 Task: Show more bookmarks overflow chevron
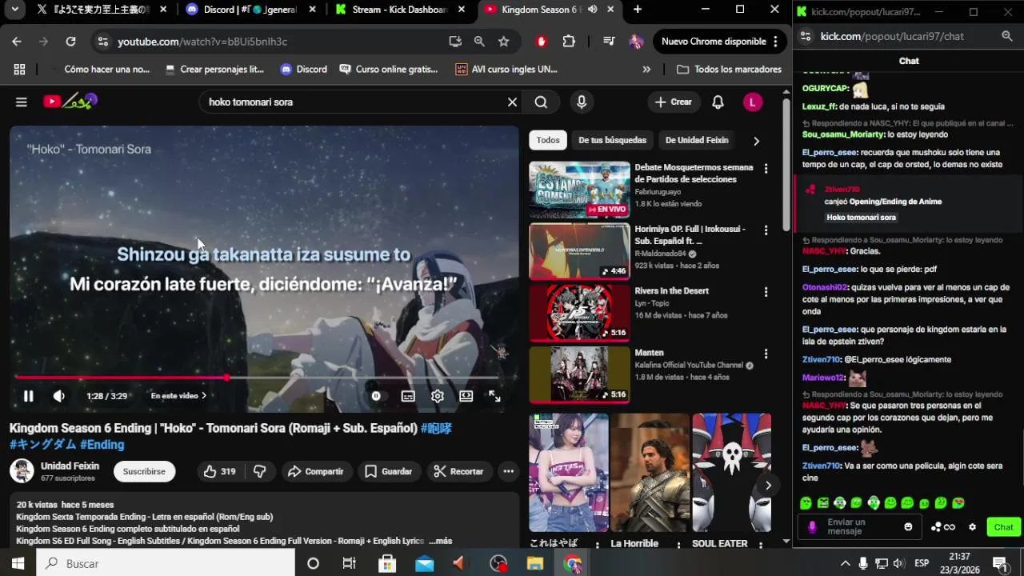coord(646,70)
